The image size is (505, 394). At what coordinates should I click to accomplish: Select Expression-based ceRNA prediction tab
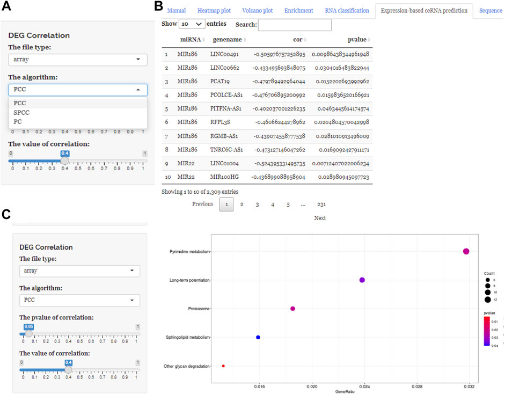click(424, 11)
